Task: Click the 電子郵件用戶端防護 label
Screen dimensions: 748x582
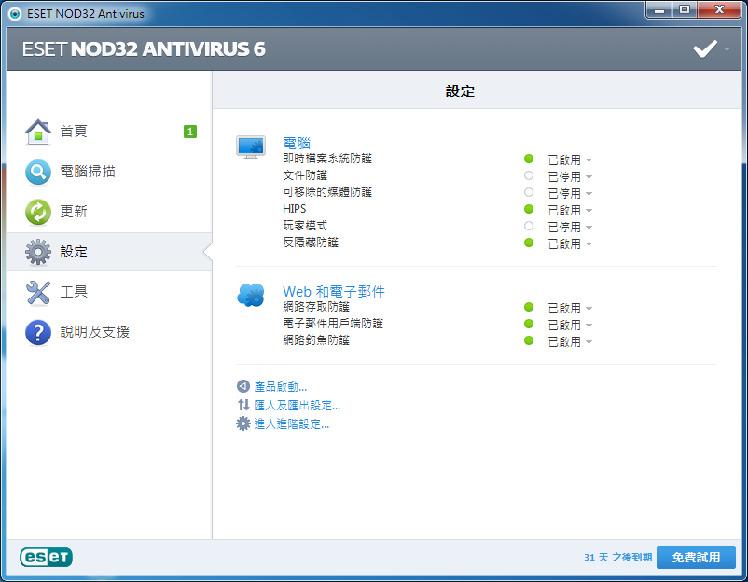Action: tap(333, 324)
